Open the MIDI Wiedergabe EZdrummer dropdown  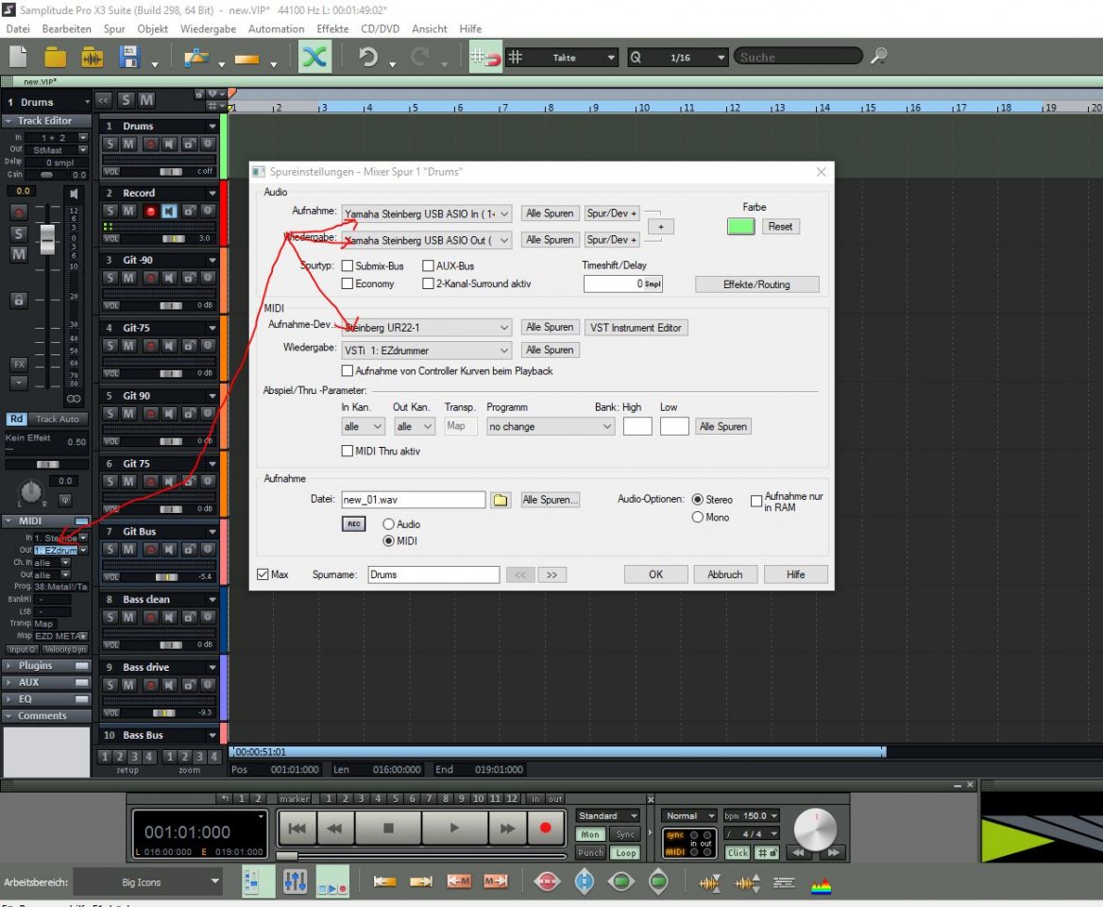[x=426, y=351]
